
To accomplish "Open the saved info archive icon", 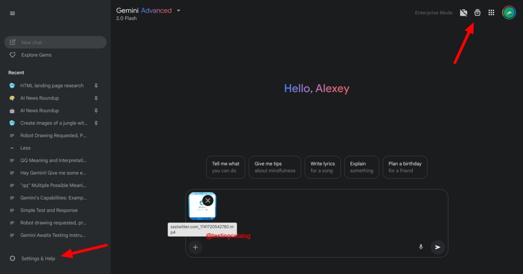I will [x=477, y=13].
